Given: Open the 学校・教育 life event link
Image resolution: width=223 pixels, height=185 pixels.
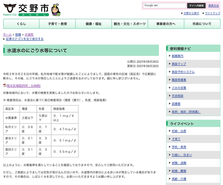Looking at the screenshot, I should click(x=179, y=147).
